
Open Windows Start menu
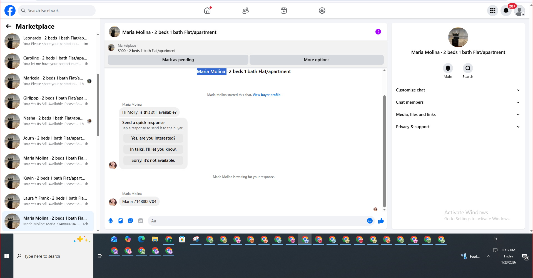pos(7,256)
